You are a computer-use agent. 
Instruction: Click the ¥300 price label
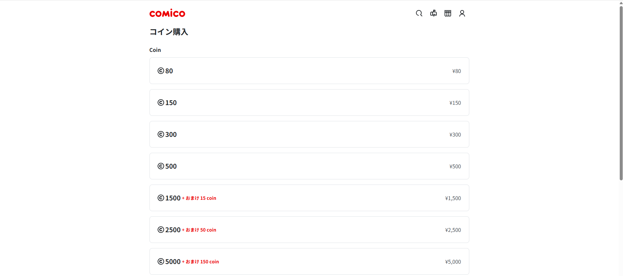[x=455, y=135]
